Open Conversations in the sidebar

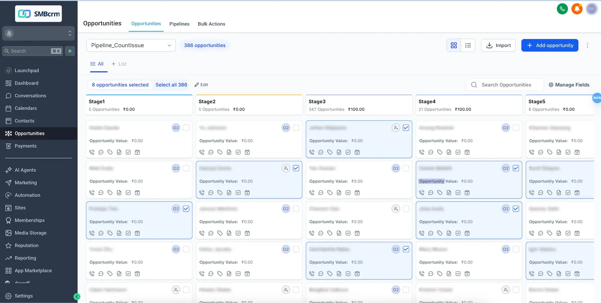point(30,95)
